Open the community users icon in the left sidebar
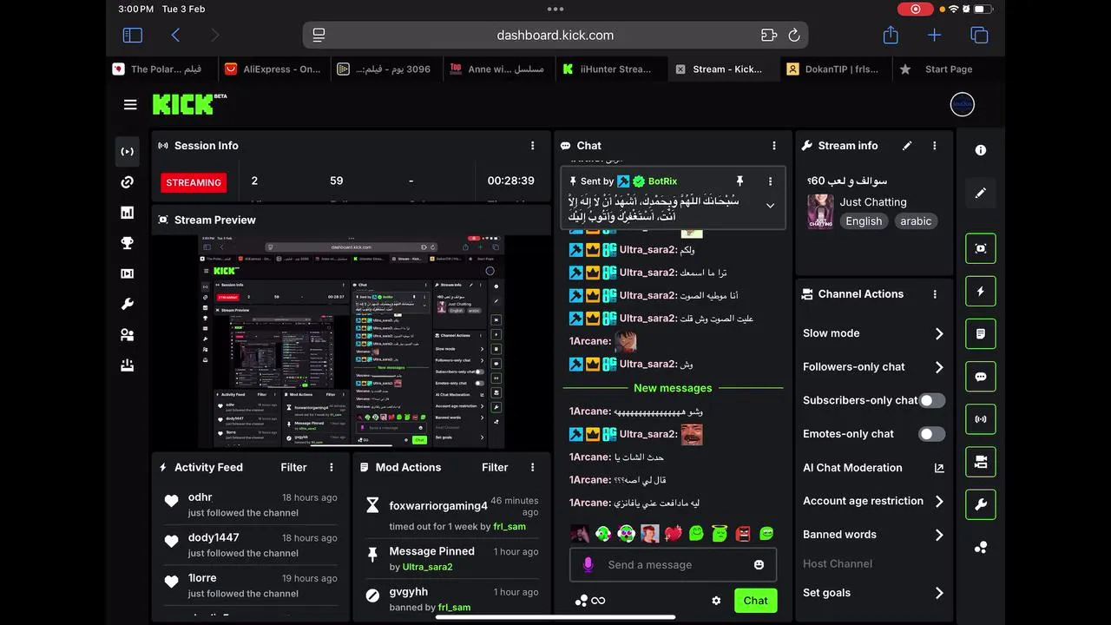Viewport: 1111px width, 625px height. [128, 335]
